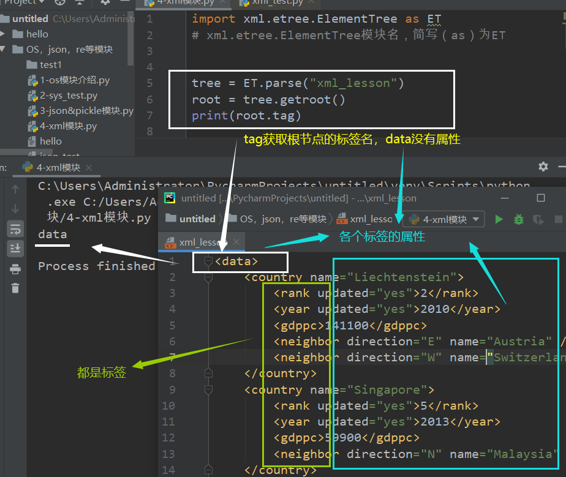
Task: Select 4-xml模块.py in project tree
Action: (62, 126)
